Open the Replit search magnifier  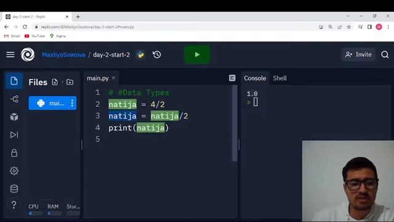(x=385, y=55)
